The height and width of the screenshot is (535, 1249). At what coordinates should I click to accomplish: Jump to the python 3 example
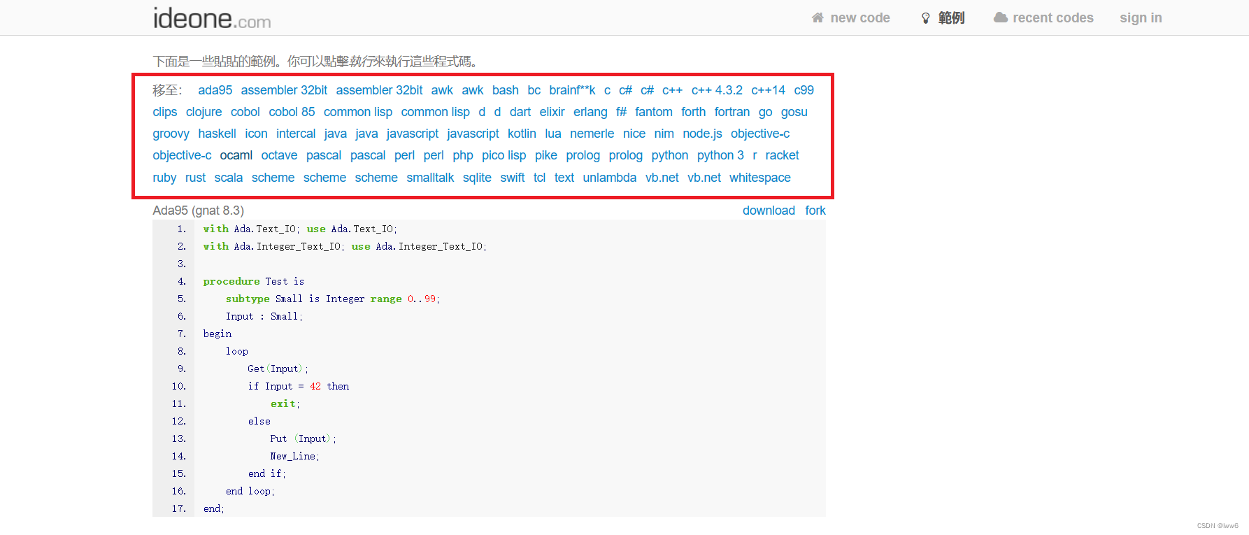[720, 155]
